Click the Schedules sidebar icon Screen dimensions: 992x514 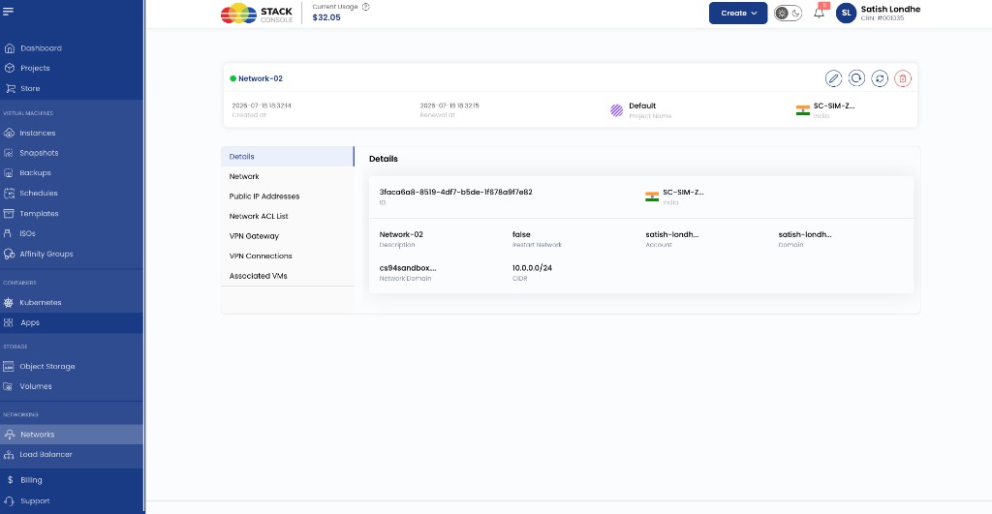(9, 194)
